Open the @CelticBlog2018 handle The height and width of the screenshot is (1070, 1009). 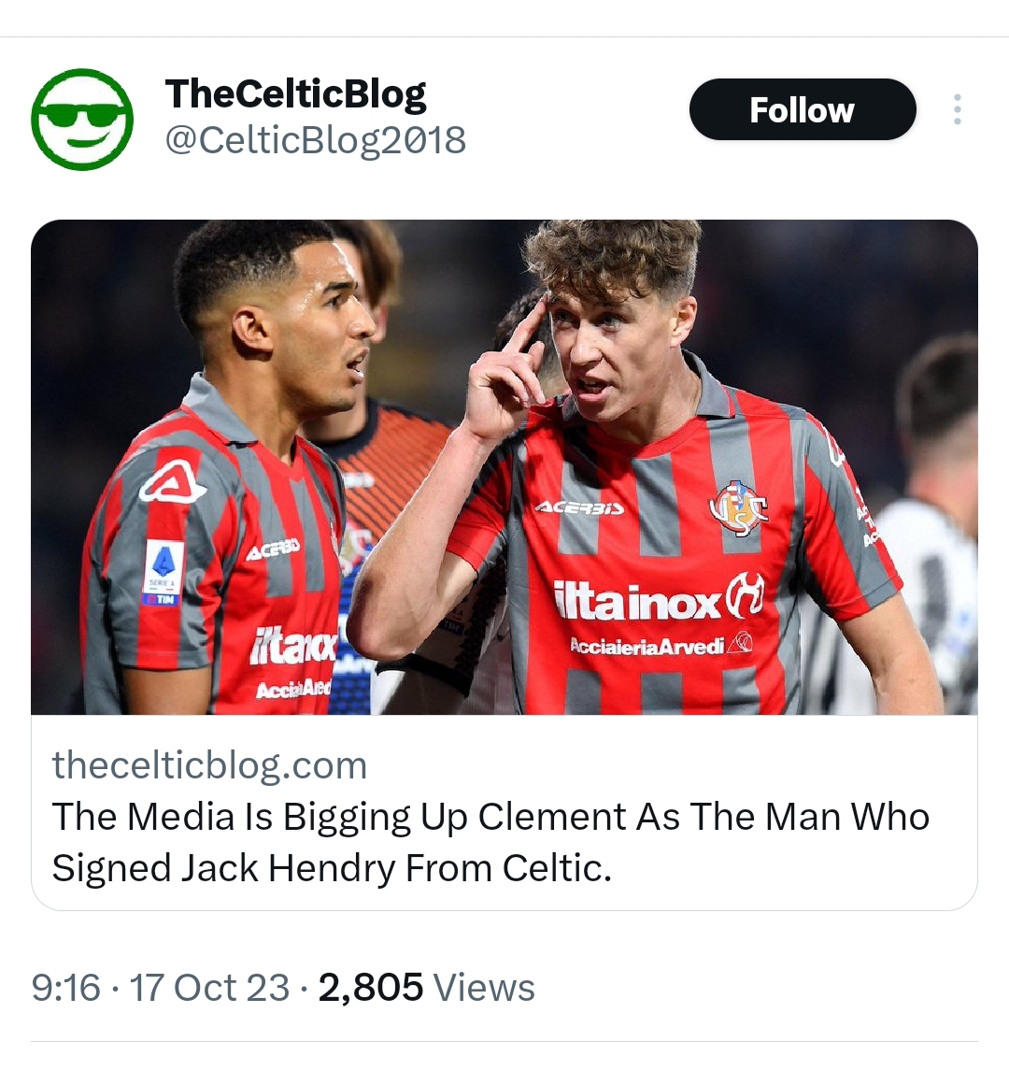pos(315,140)
